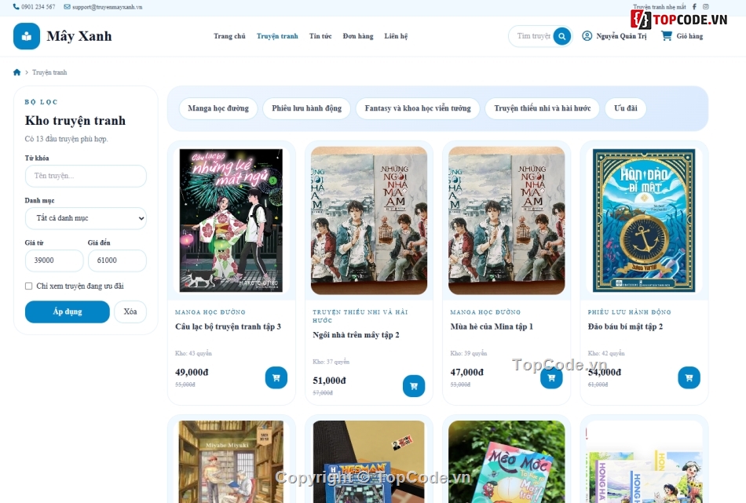Viewport: 746px width, 503px height.
Task: Click the user account icon
Action: [x=587, y=36]
